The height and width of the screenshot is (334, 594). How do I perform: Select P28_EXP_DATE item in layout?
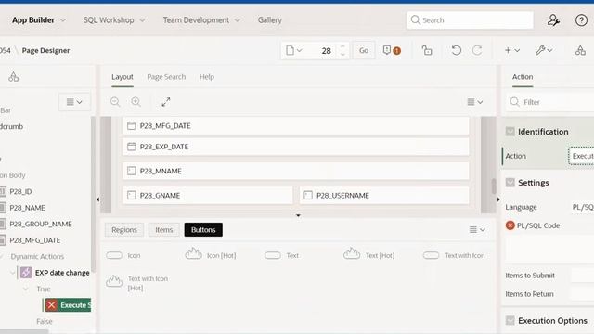(295, 147)
